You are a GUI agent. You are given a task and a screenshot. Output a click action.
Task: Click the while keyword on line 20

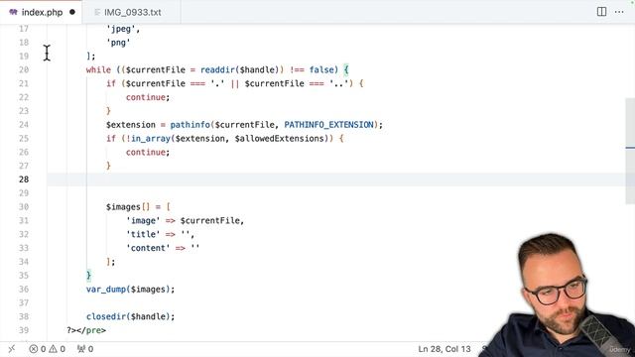click(98, 69)
